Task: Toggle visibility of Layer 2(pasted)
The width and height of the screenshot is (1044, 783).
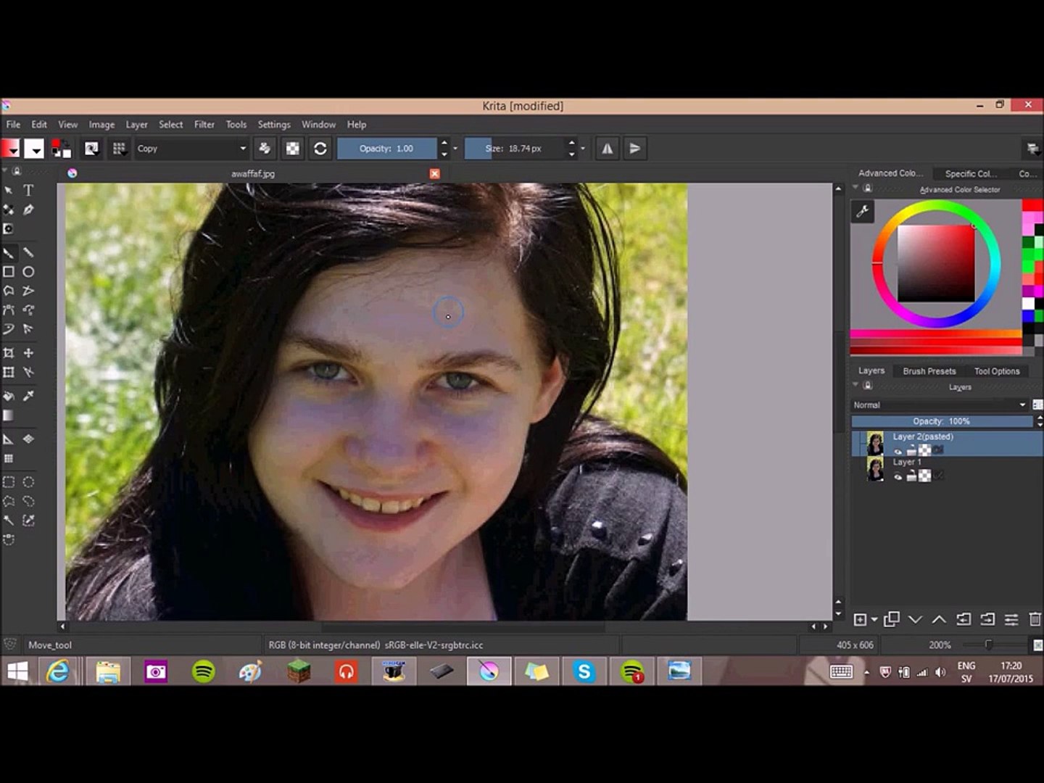Action: pos(898,451)
